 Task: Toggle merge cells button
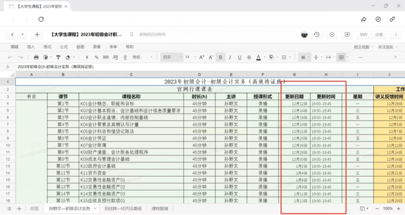pos(341,57)
